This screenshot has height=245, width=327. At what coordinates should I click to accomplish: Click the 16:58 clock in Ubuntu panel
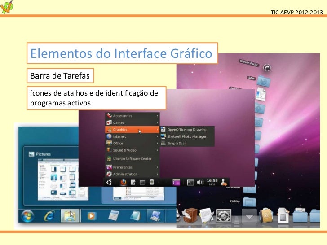[x=212, y=182]
